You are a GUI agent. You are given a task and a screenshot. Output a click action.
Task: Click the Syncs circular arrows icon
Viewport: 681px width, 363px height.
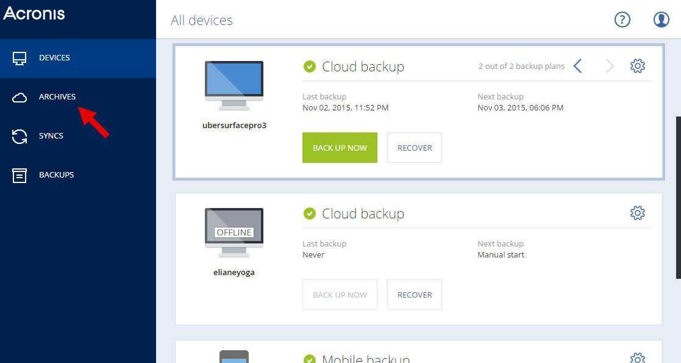(x=20, y=136)
